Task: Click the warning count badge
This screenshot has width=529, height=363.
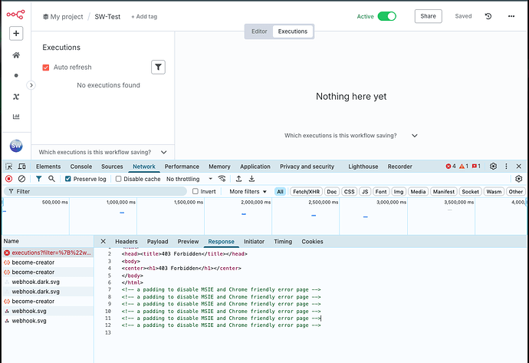Action: 464,166
